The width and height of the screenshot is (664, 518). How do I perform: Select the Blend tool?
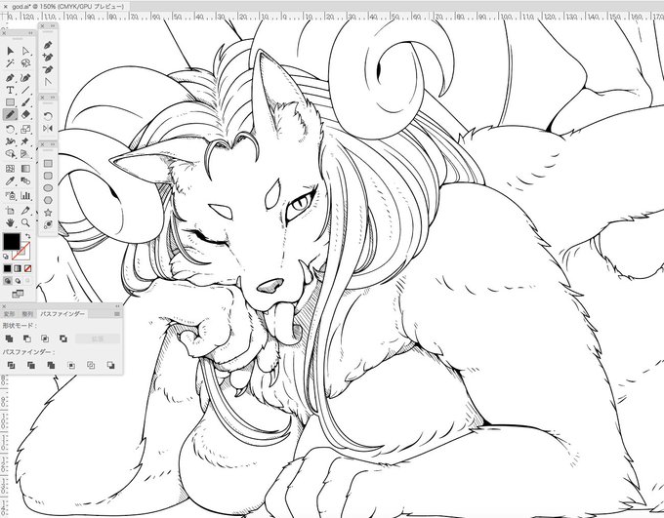(x=25, y=181)
